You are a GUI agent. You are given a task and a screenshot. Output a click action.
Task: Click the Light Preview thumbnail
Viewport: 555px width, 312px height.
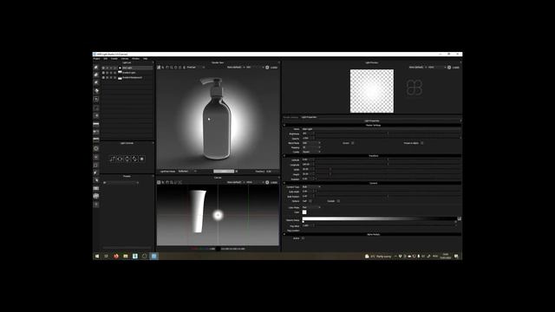pos(372,91)
